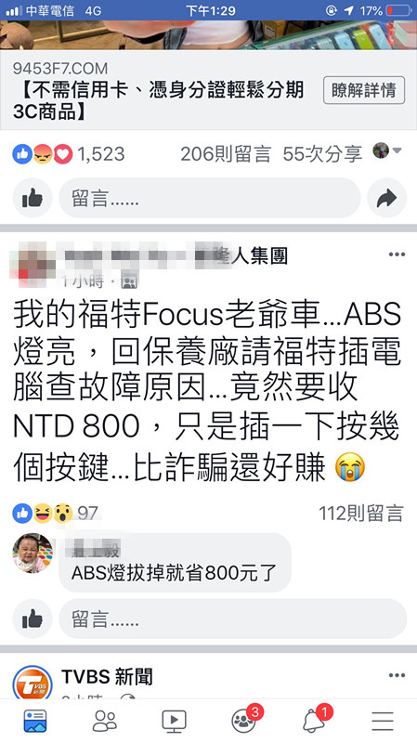Open the News Feed tab icon
Screen dimensions: 417x743
(x=35, y=722)
